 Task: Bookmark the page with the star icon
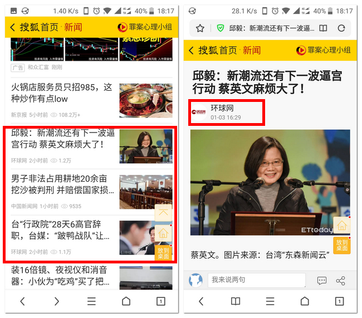coord(200,28)
